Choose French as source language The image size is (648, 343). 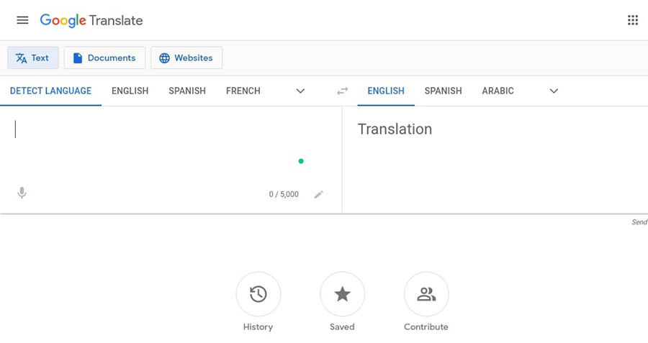coord(243,91)
